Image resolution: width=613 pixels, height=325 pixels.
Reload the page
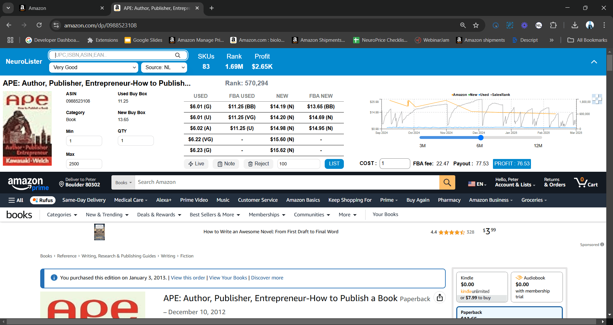pyautogui.click(x=39, y=25)
